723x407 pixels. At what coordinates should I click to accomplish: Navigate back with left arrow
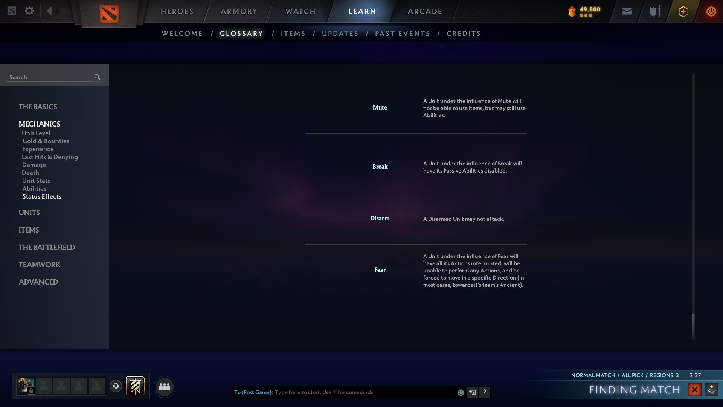tap(49, 11)
